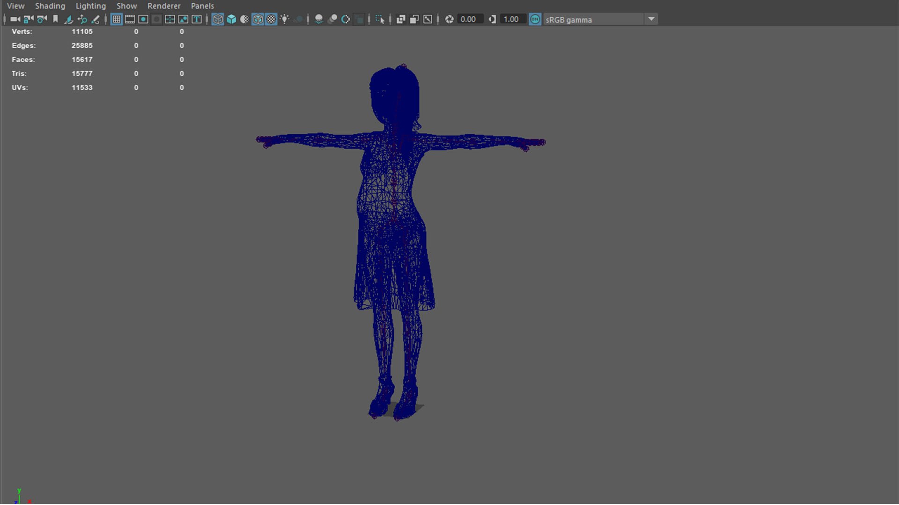Toggle the Motion Blur icon
Image resolution: width=899 pixels, height=505 pixels.
tap(332, 19)
